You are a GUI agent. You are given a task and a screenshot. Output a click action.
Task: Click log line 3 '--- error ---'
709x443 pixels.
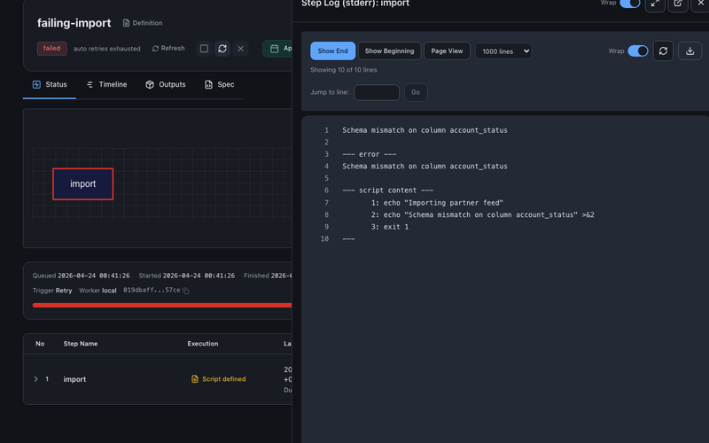(369, 154)
